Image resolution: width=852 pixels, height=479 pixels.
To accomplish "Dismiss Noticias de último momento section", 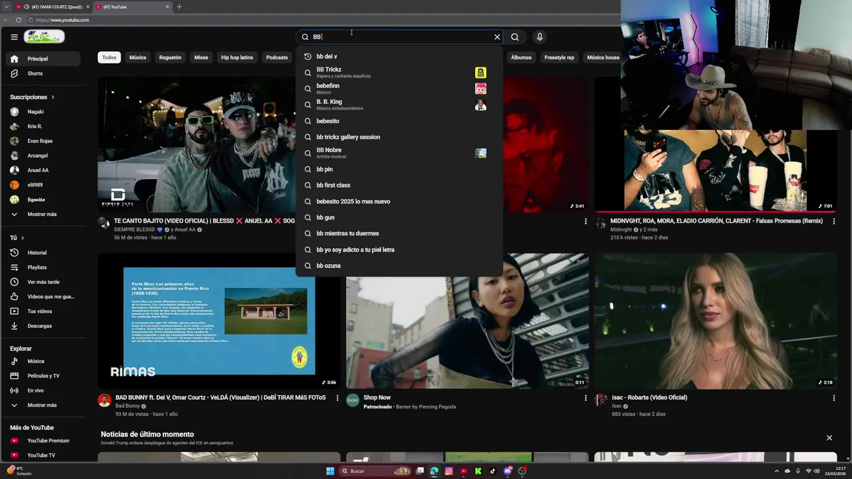I will click(x=829, y=438).
